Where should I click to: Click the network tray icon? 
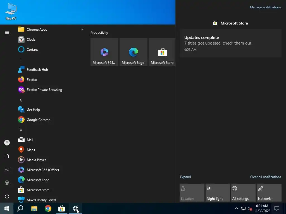243,208
